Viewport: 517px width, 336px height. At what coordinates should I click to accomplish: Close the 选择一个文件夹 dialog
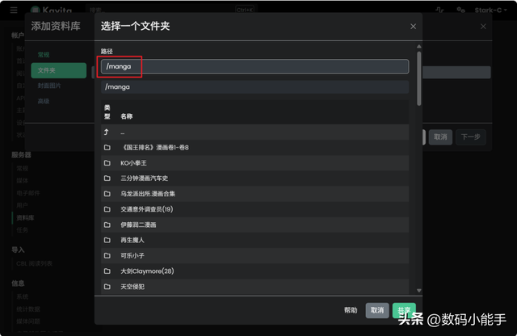coord(413,27)
